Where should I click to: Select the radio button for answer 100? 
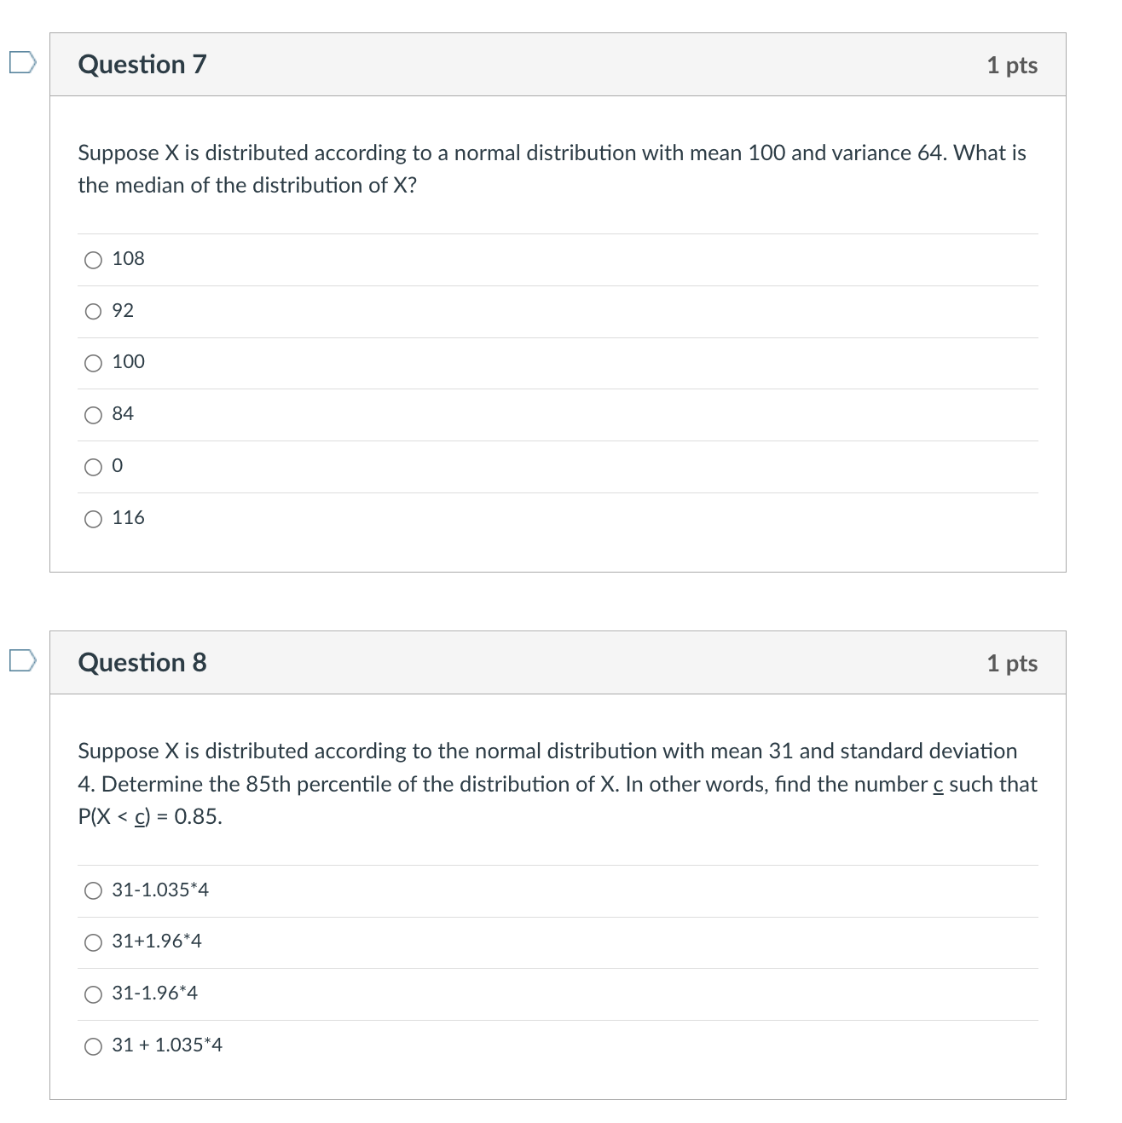[x=93, y=363]
